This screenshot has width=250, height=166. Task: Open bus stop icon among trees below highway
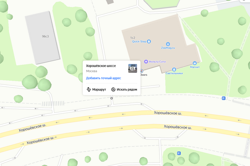click(179, 153)
